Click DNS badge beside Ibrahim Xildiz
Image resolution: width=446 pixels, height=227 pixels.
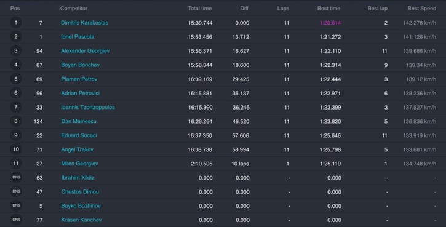(16, 178)
